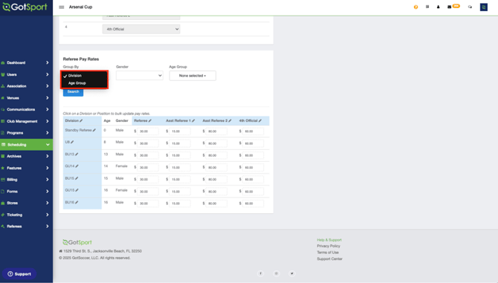The image size is (498, 283).
Task: Expand the Referees sidebar section
Action: point(26,227)
